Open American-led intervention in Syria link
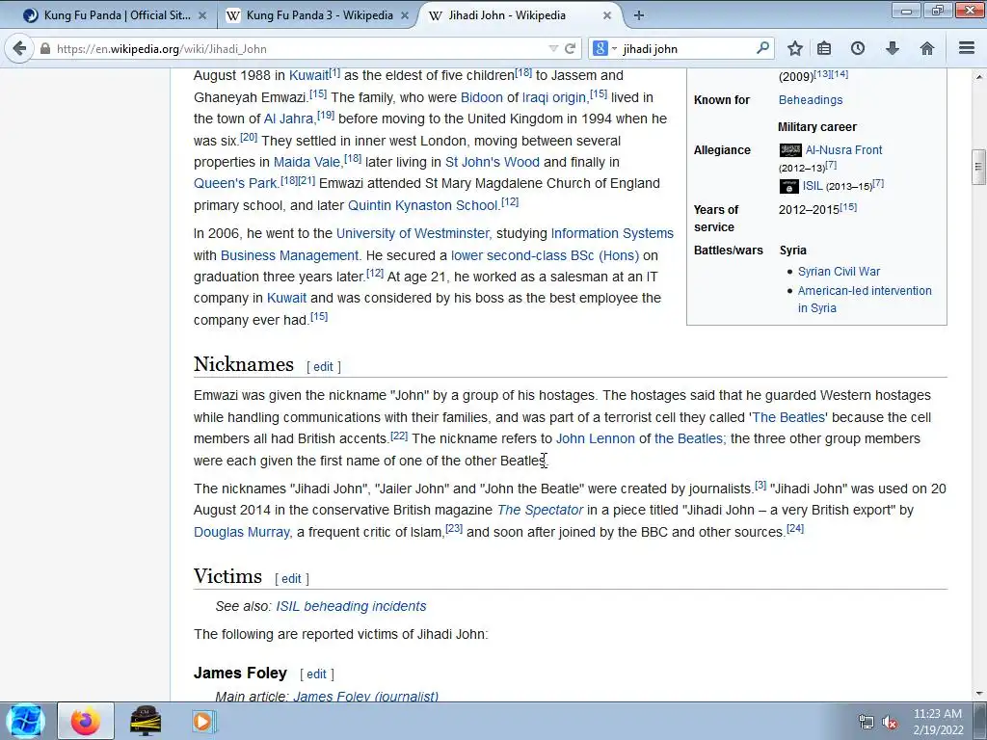This screenshot has width=987, height=740. click(865, 300)
